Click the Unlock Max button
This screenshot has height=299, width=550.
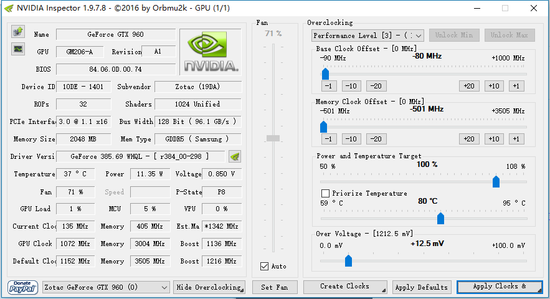point(510,35)
